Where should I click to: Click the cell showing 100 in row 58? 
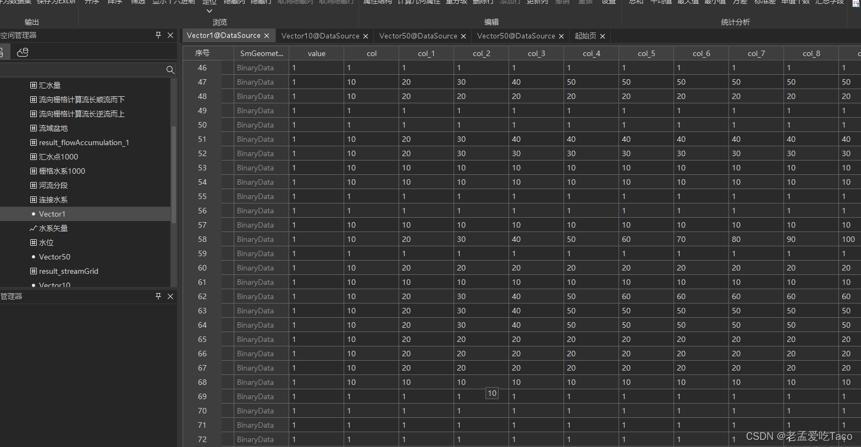point(850,239)
